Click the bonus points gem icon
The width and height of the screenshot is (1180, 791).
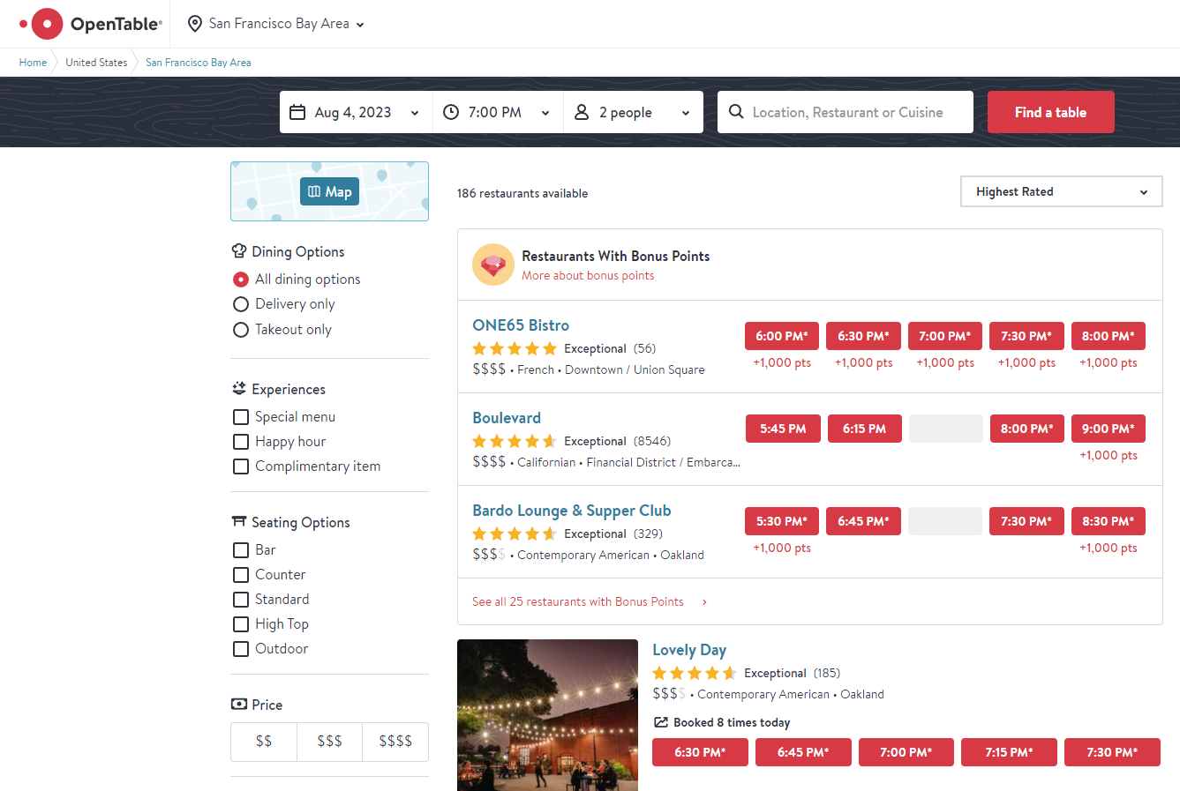[x=492, y=265]
